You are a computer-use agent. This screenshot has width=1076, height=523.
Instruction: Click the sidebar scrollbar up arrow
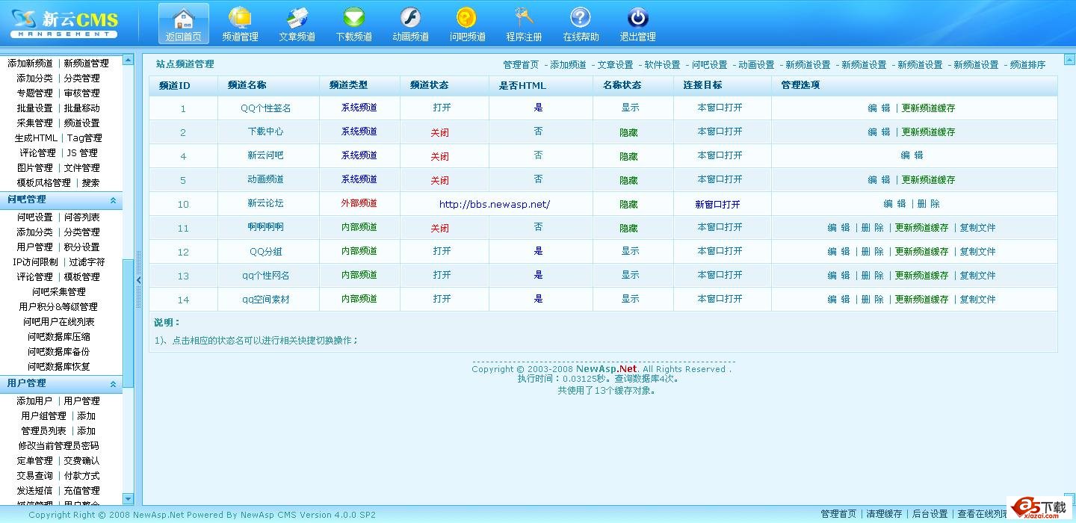click(128, 58)
